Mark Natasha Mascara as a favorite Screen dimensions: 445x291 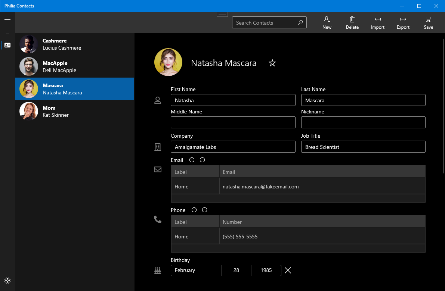click(x=272, y=63)
